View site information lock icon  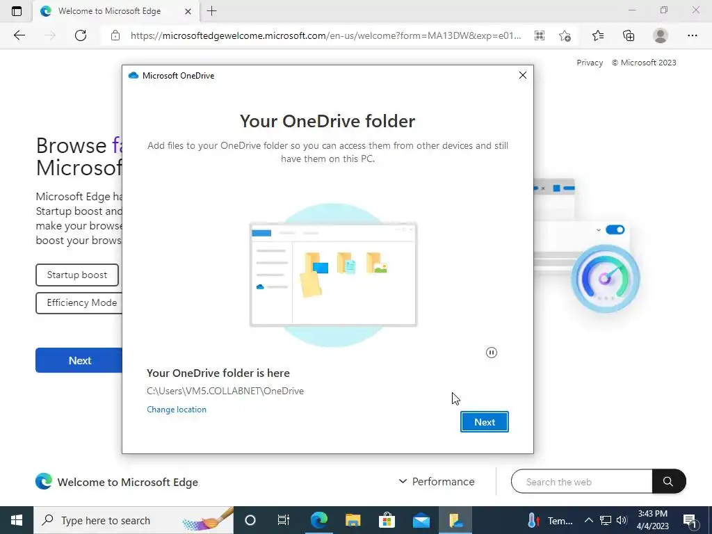point(115,35)
